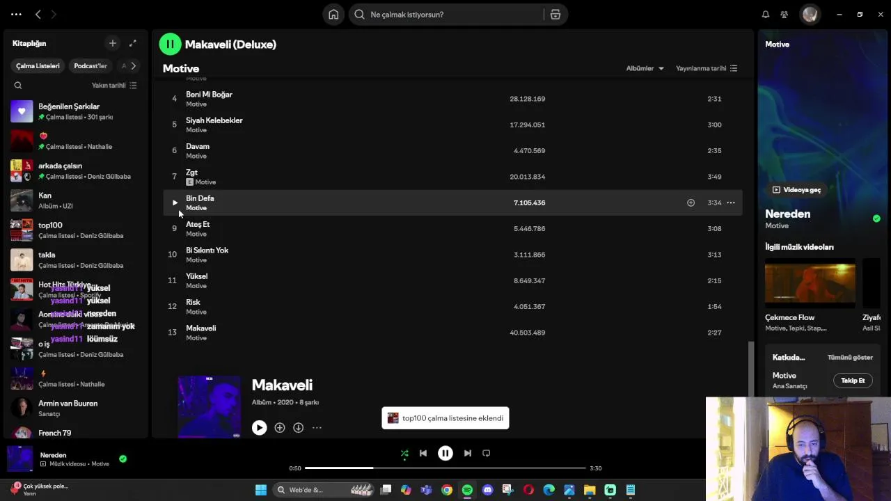Seek in the song progress bar
The width and height of the screenshot is (891, 501).
(445, 468)
